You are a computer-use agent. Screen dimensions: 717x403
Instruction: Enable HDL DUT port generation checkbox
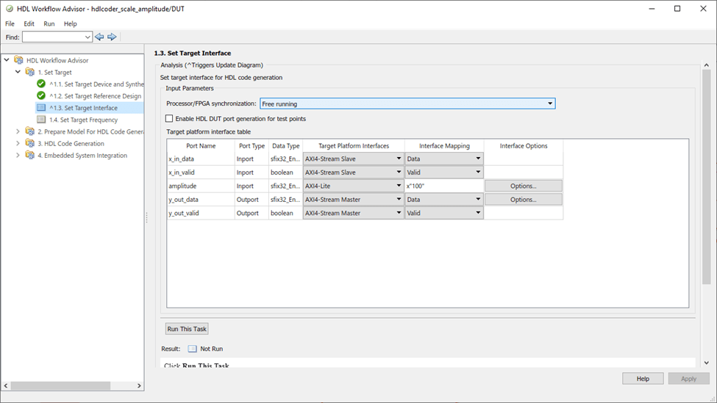coord(169,118)
